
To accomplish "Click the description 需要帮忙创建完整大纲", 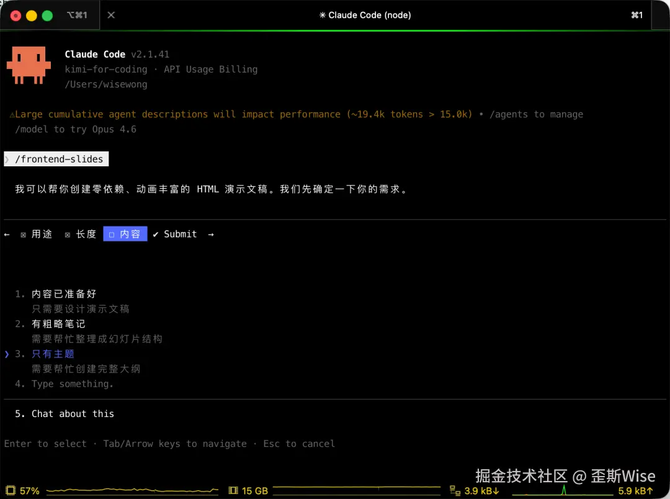I will (x=86, y=369).
